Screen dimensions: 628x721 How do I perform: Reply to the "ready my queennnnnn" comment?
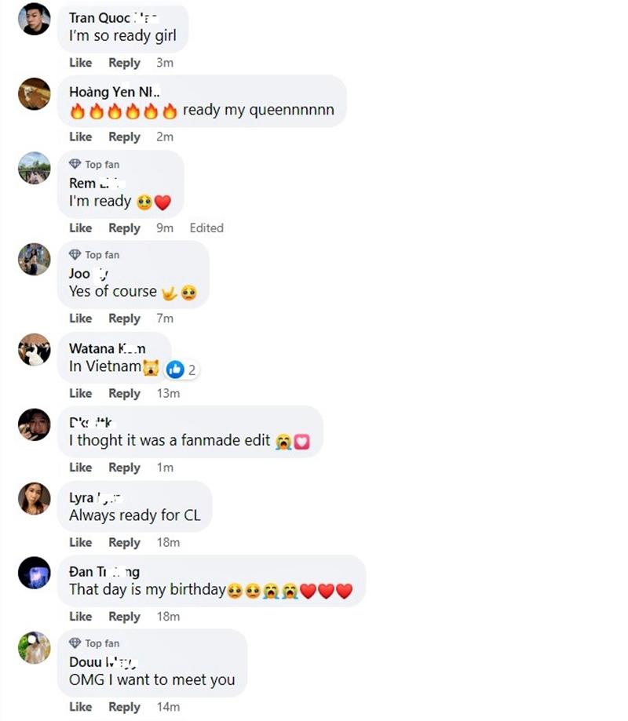coord(124,137)
